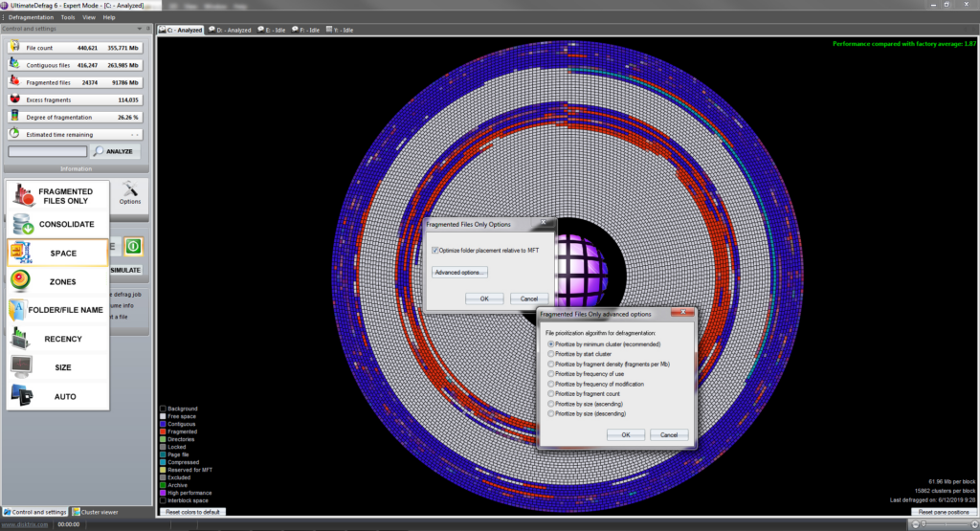
Task: Click the UltimateDefag app icon in title bar
Action: [5, 5]
